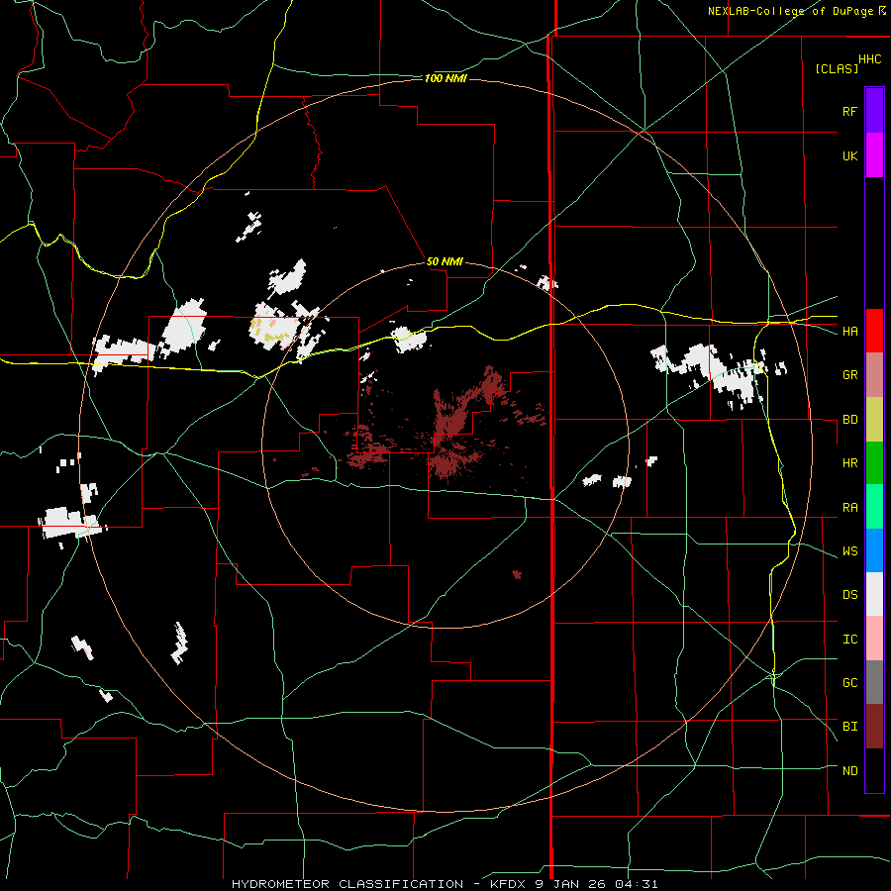Click the 04:31 timestamp

point(637,884)
